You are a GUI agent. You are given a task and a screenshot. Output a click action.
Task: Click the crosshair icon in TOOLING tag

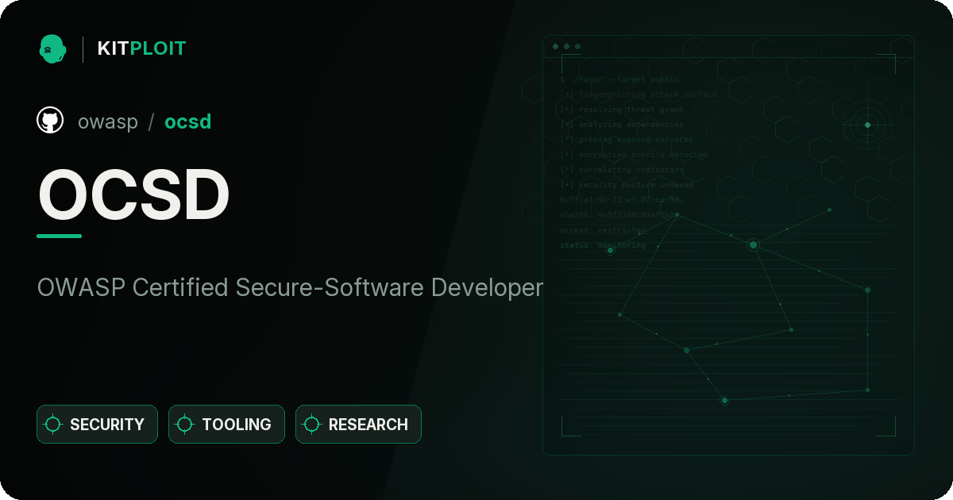pyautogui.click(x=185, y=425)
